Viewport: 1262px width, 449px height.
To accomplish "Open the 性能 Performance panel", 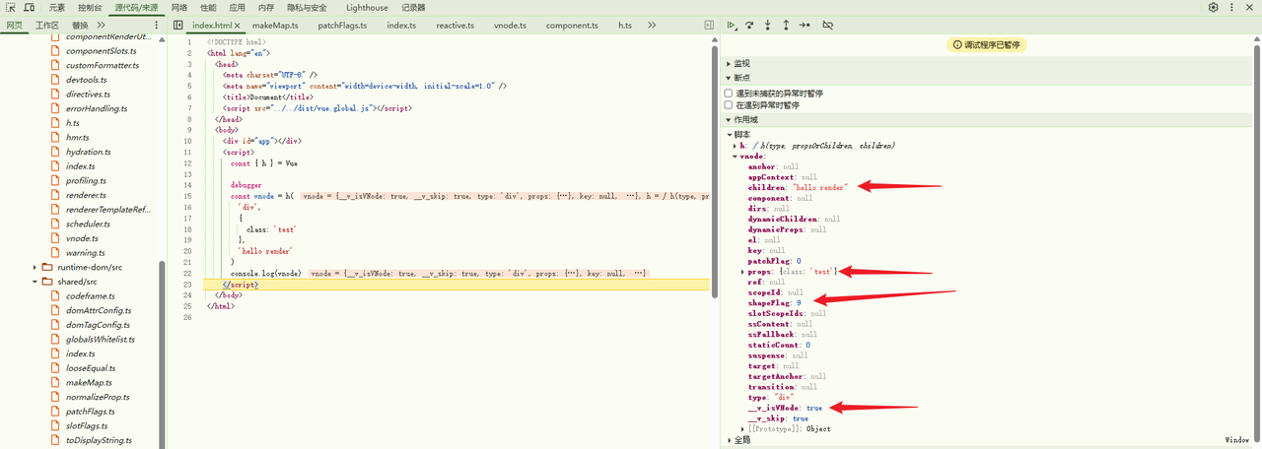I will 208,7.
